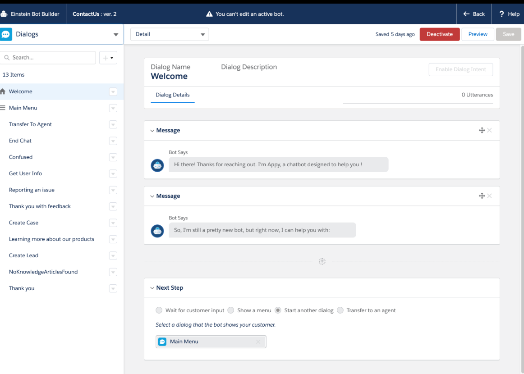524x374 pixels.
Task: Click the Deactivate button
Action: pos(440,34)
